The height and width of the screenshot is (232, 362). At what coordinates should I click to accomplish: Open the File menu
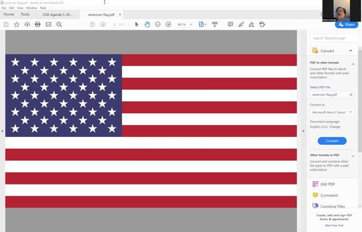point(4,8)
